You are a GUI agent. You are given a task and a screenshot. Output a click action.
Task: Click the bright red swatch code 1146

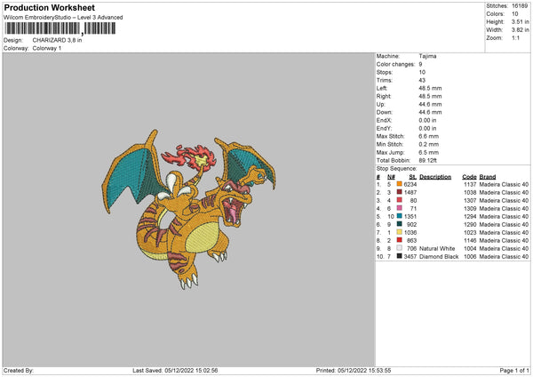pyautogui.click(x=400, y=240)
